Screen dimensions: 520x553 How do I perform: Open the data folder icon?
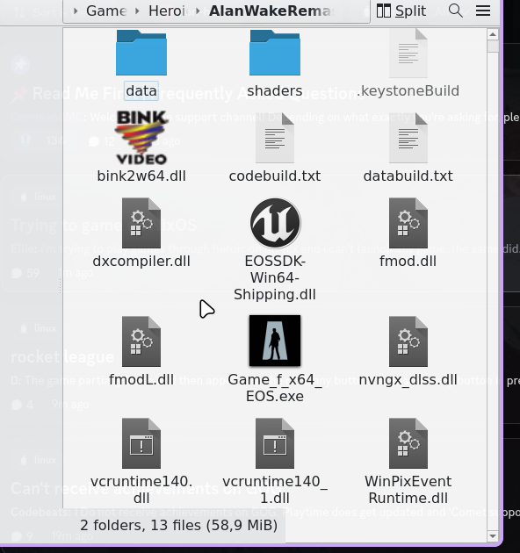tap(141, 53)
